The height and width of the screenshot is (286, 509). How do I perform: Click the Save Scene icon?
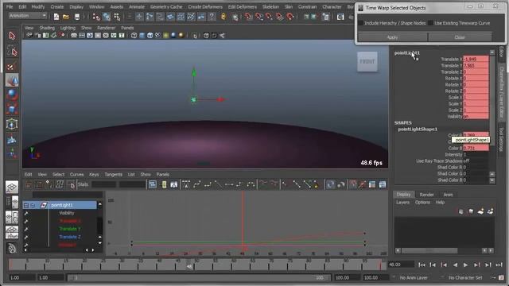(x=77, y=17)
